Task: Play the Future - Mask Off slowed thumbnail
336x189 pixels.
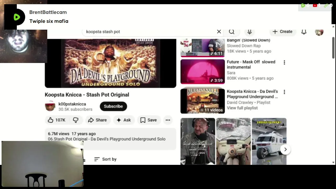Action: click(x=203, y=72)
